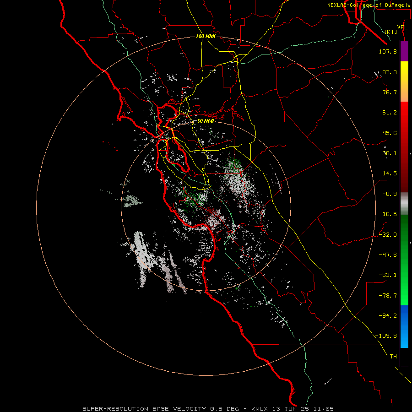Click the -63.1 velocity scale value

[x=388, y=275]
